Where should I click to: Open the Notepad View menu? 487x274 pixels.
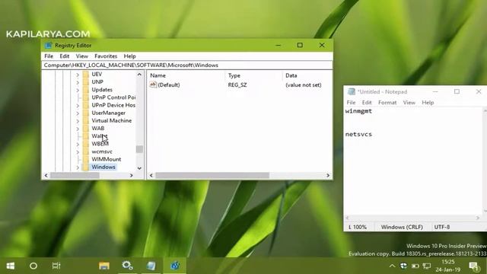[x=409, y=103]
